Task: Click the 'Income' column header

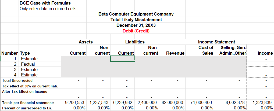Action: click(x=265, y=53)
